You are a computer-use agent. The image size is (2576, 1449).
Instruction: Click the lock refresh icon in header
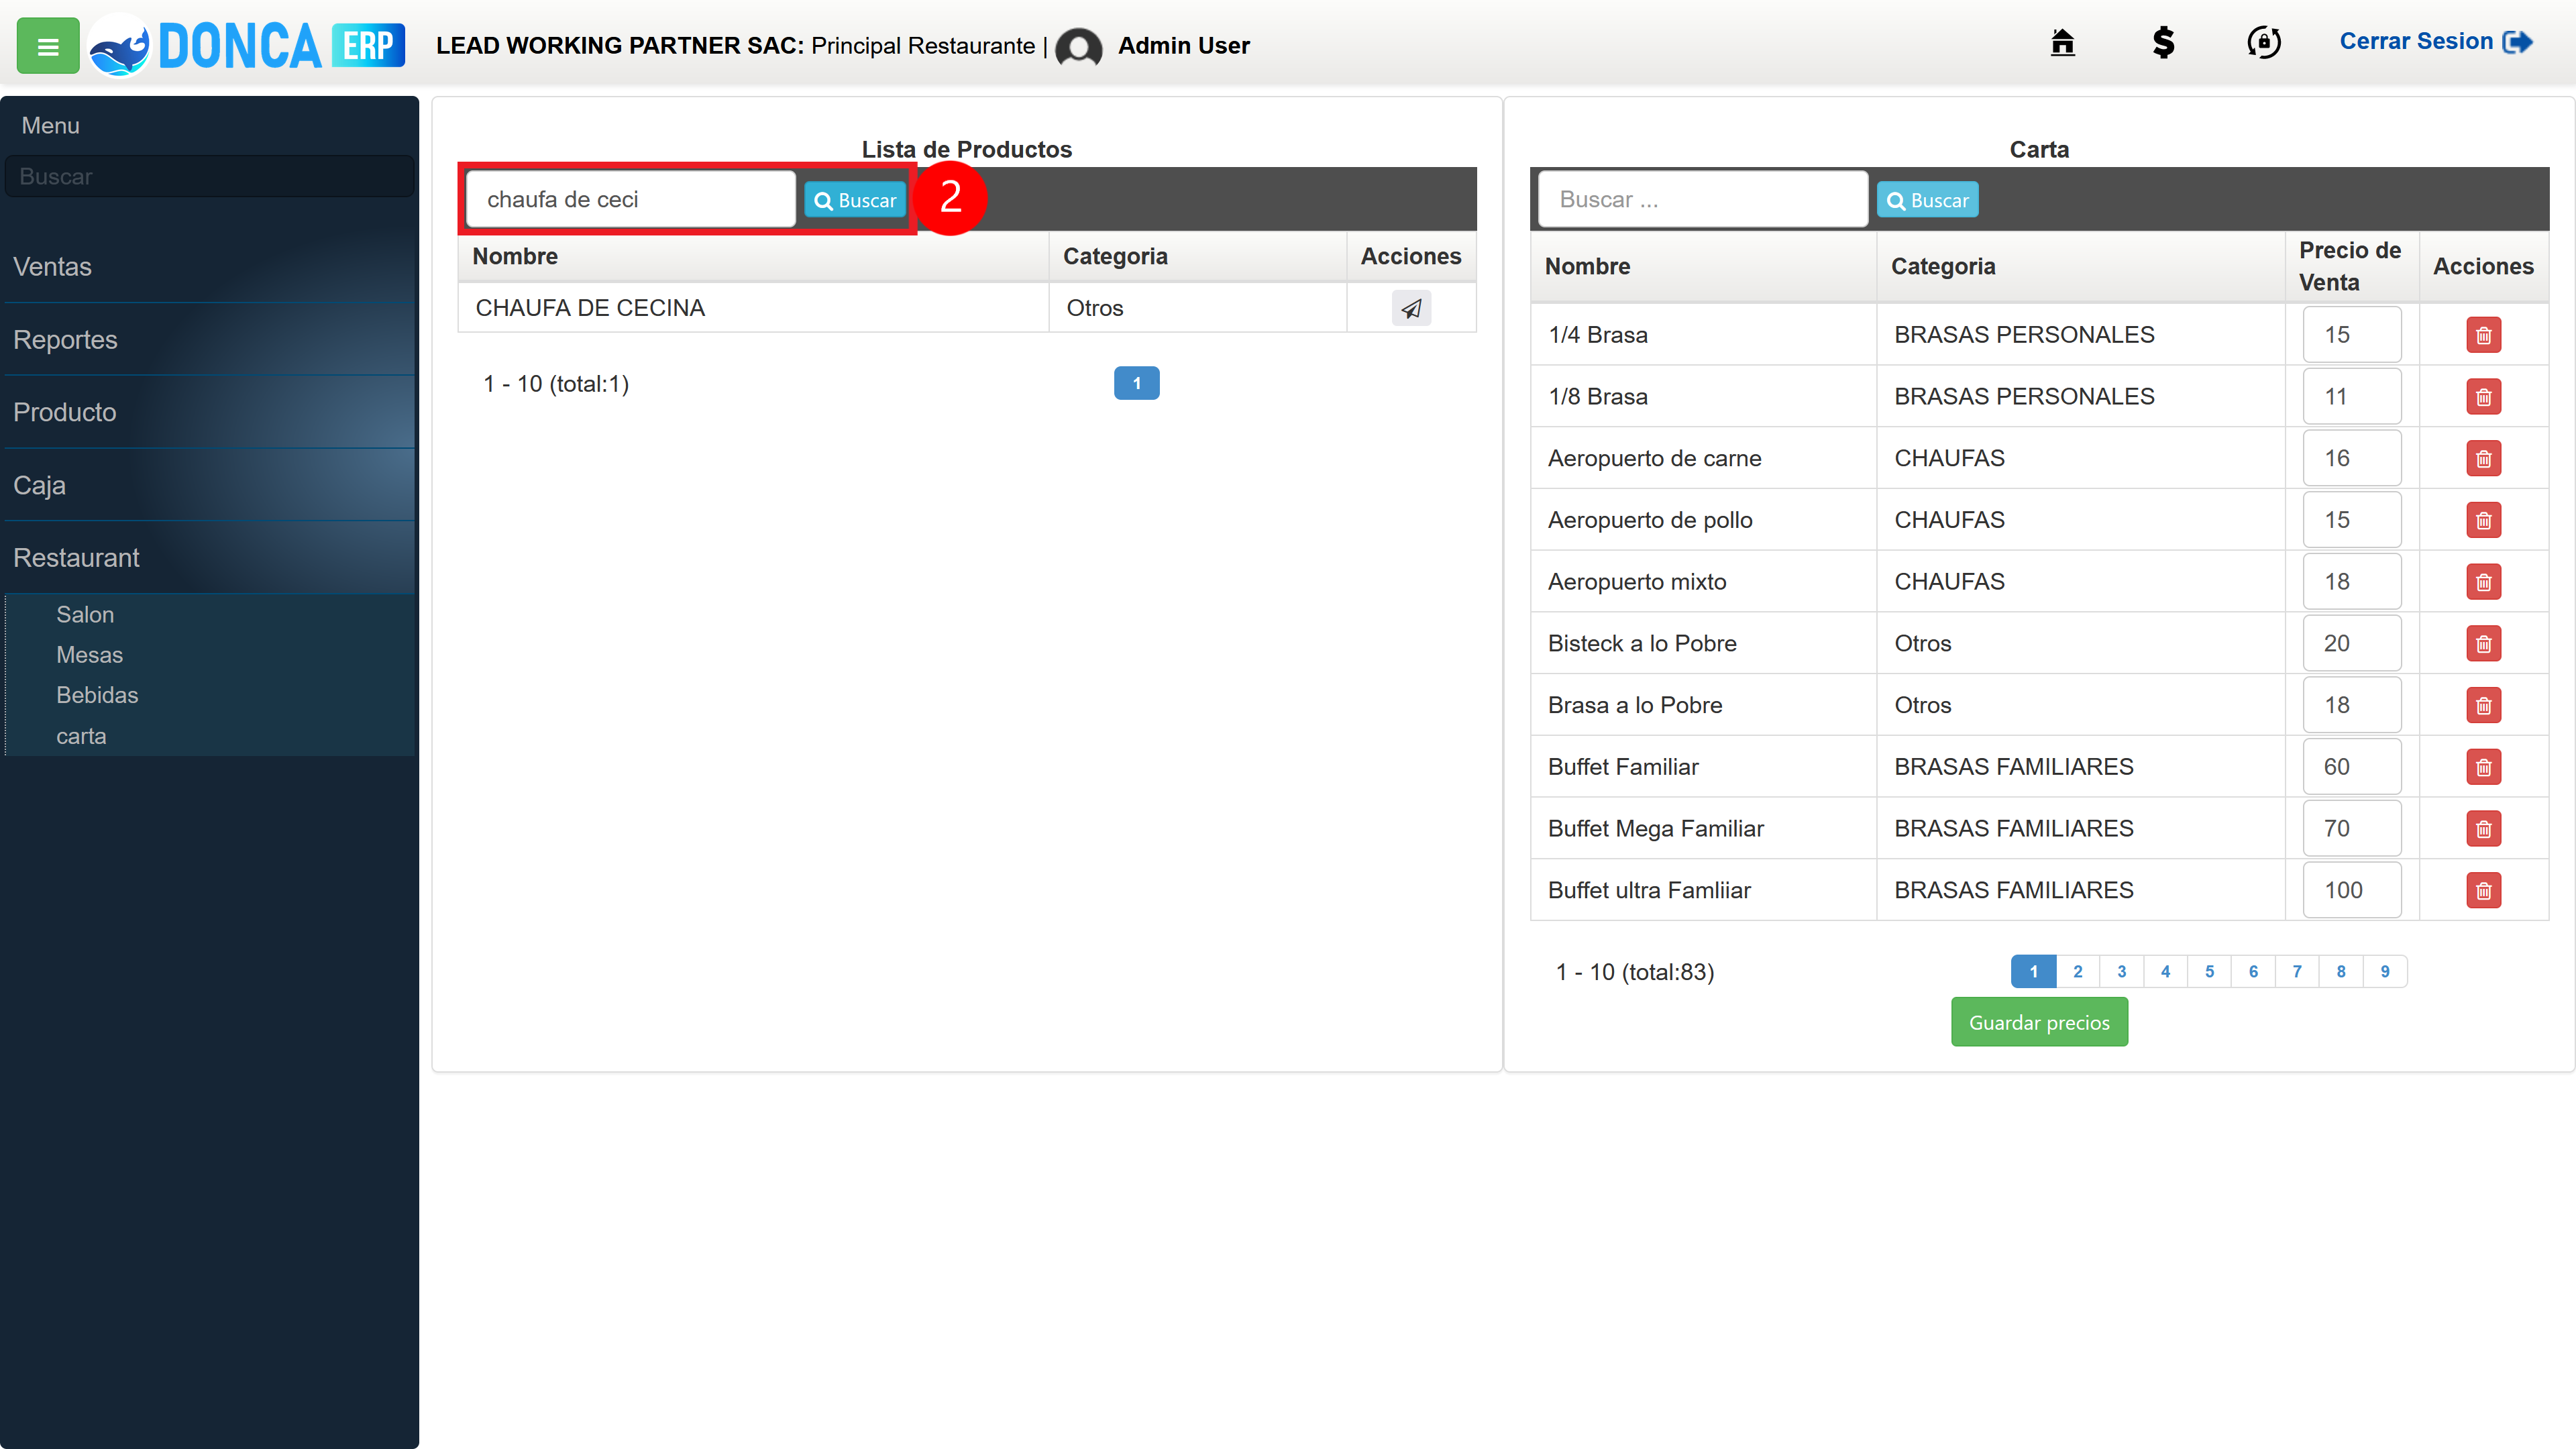pos(2263,43)
